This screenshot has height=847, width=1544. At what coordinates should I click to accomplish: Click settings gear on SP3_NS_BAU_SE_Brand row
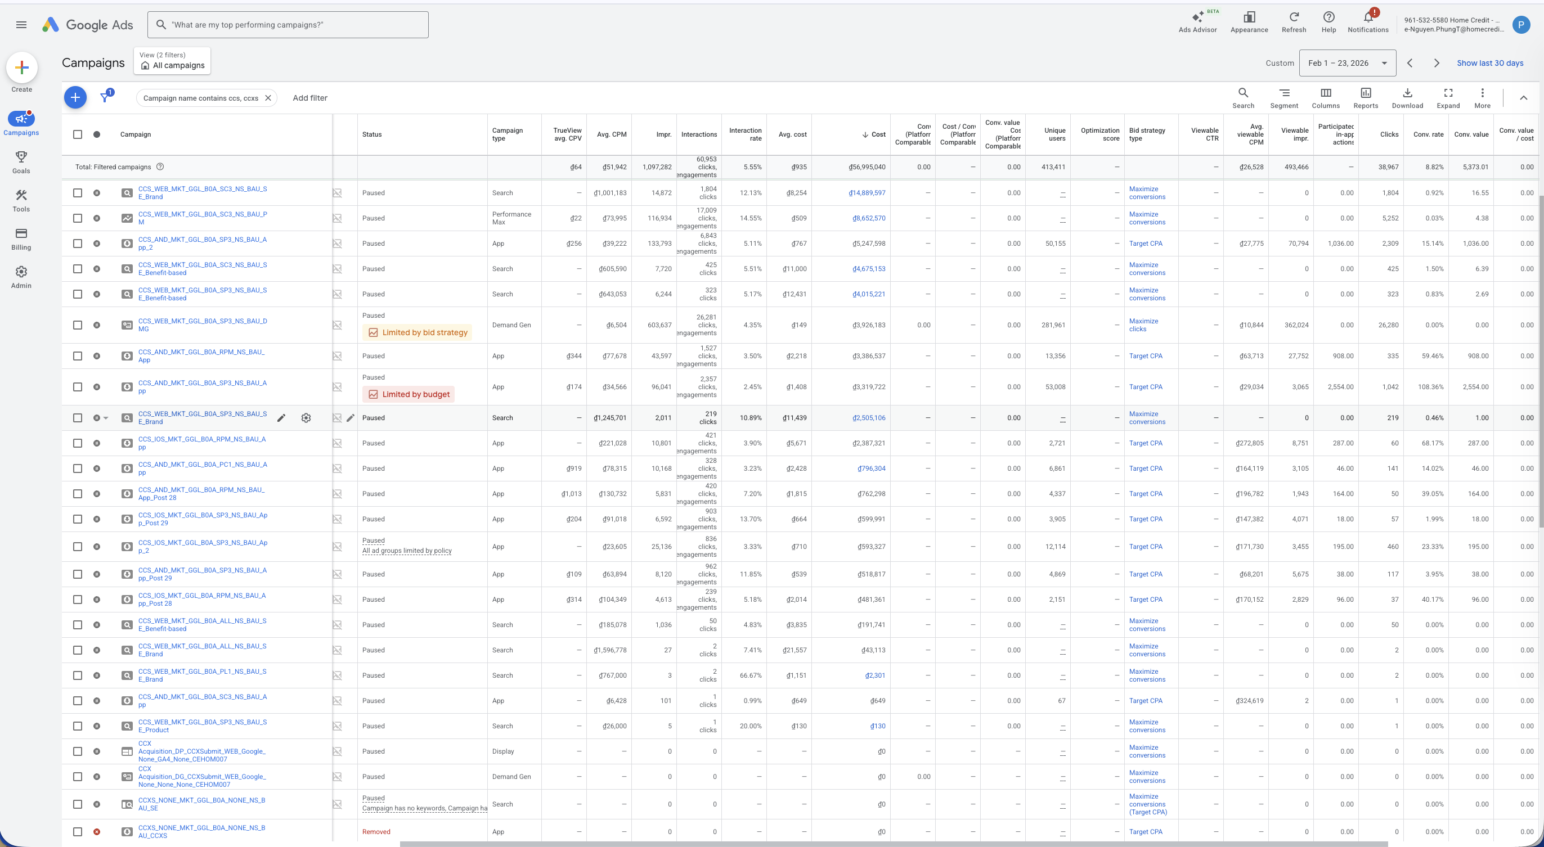(x=306, y=418)
